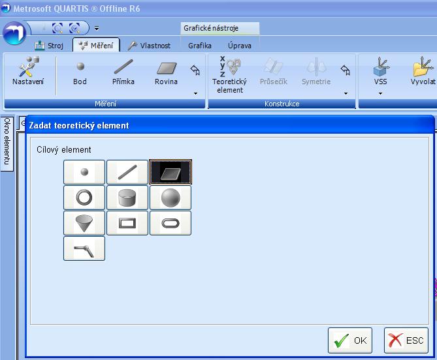This screenshot has height=360, width=437.
Task: Open dropdown arrow under VSS
Action: (x=380, y=93)
